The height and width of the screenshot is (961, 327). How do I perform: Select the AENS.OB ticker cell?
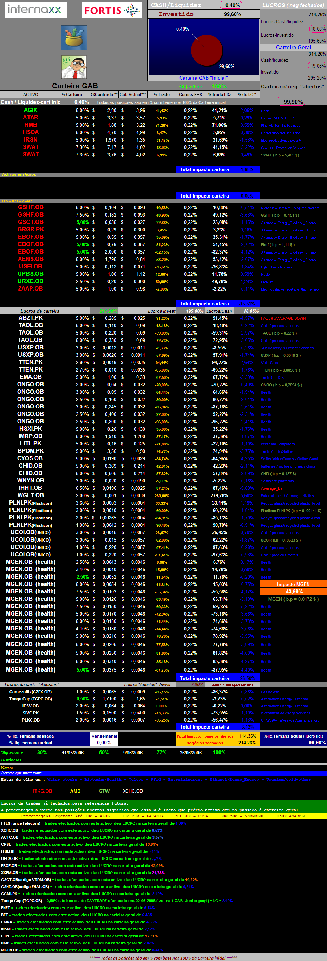[x=31, y=259]
